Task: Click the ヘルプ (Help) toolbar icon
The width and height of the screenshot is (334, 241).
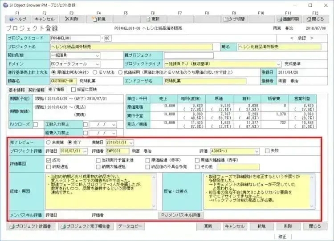Action: [17, 19]
